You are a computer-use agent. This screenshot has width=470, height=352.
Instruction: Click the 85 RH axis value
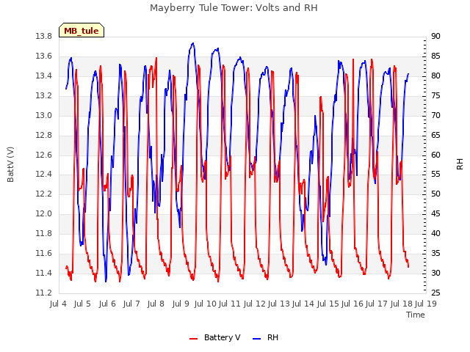coord(435,56)
